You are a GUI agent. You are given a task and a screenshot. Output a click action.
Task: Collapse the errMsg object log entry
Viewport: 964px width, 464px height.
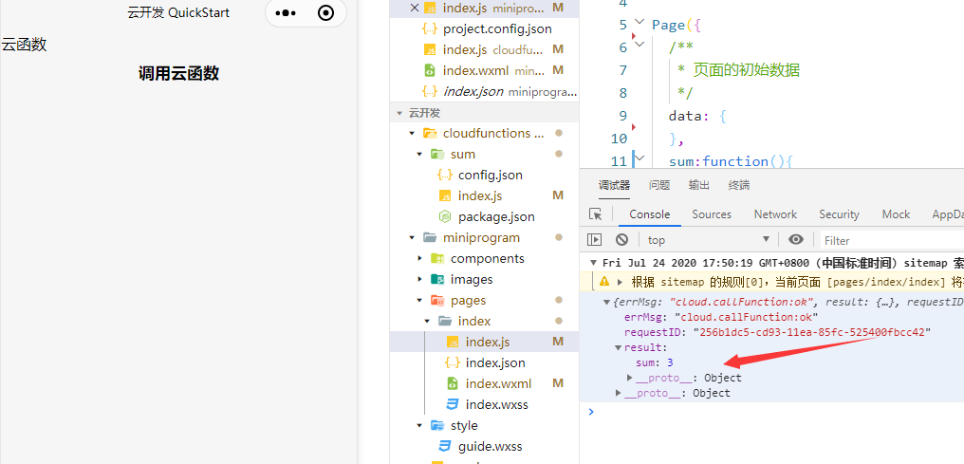[x=607, y=303]
